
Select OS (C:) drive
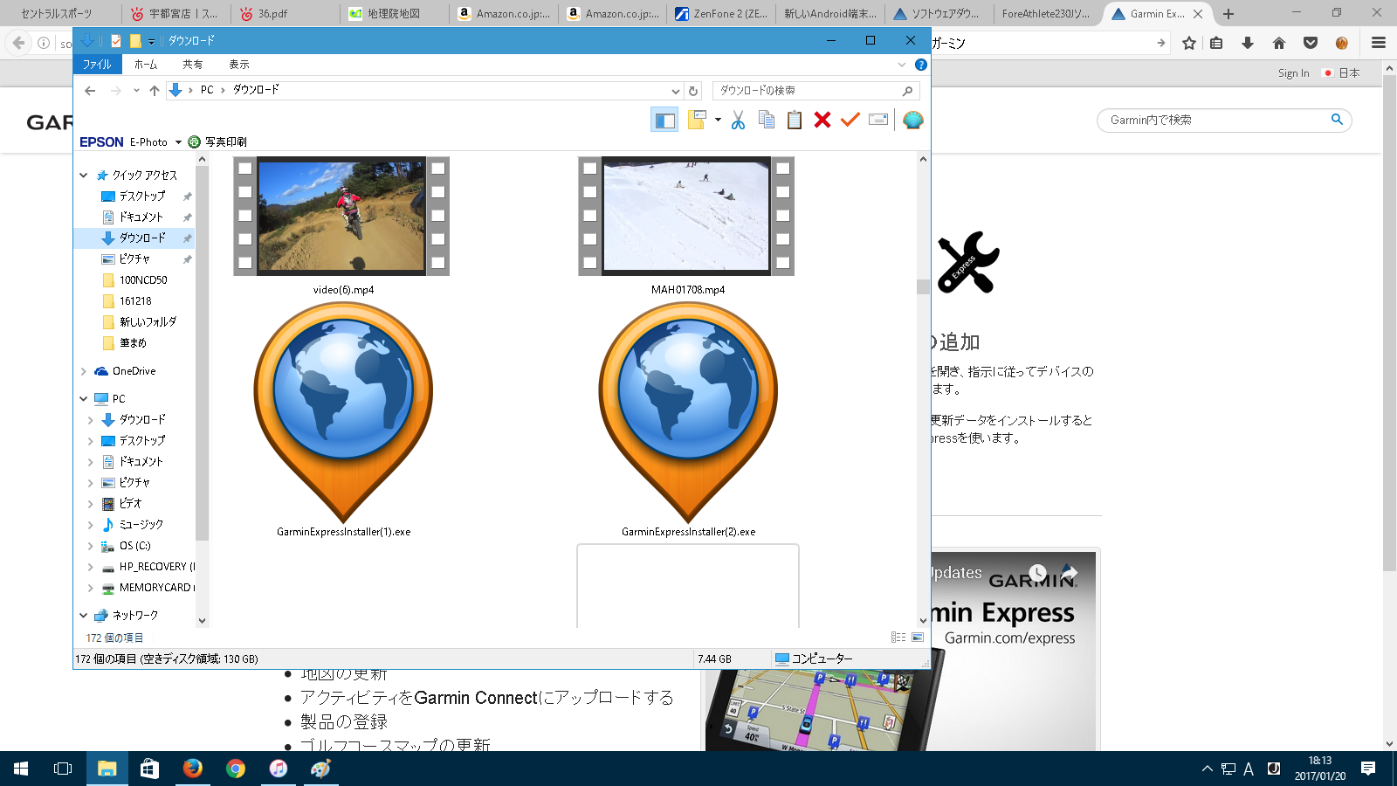pos(134,546)
